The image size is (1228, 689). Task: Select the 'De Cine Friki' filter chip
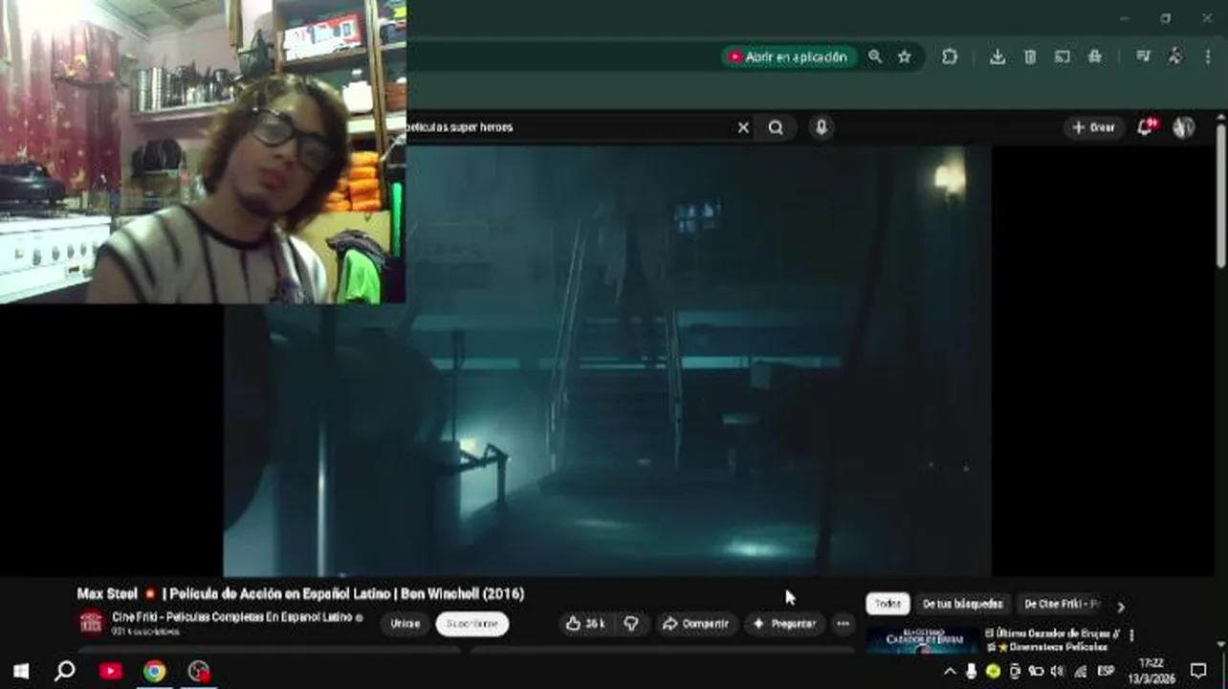pos(1062,604)
